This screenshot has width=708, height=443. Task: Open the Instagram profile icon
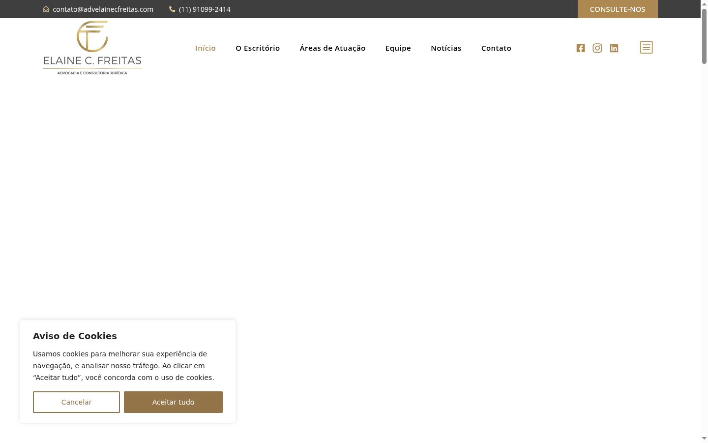point(597,48)
